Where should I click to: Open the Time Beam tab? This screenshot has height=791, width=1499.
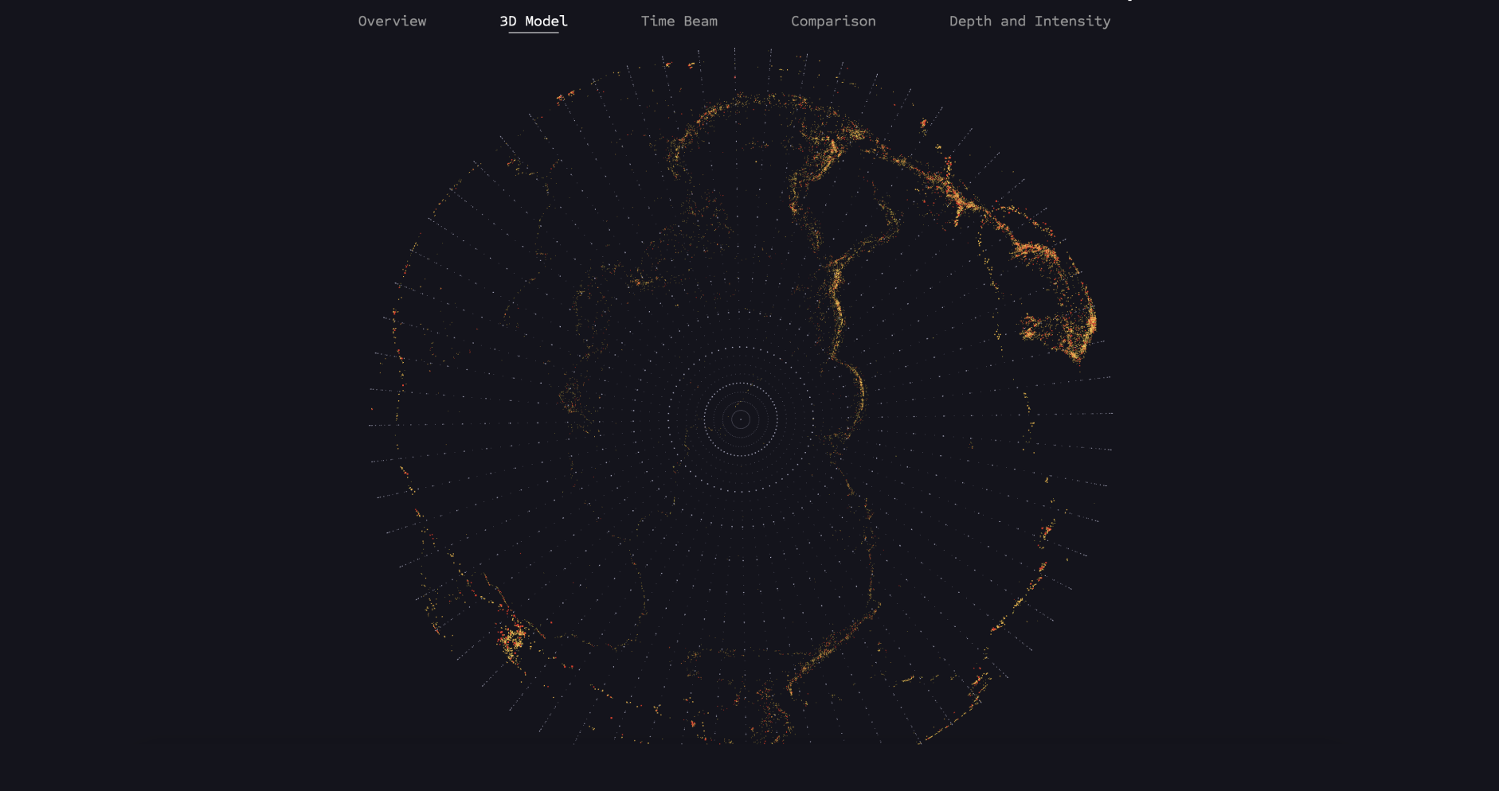pyautogui.click(x=679, y=21)
